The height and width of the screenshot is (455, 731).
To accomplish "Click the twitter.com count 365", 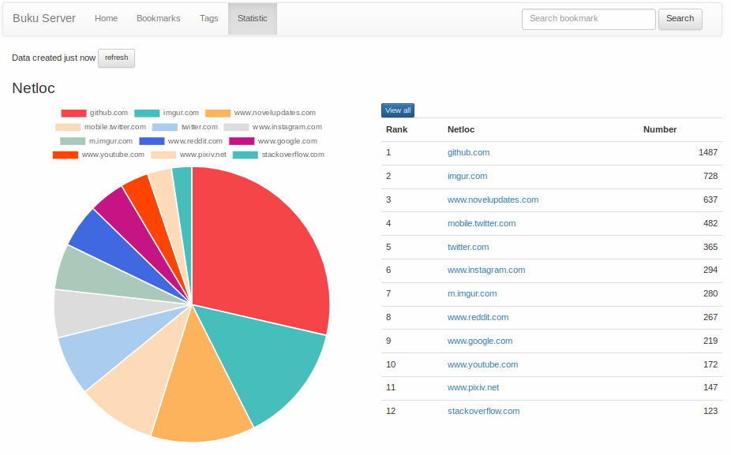I will pyautogui.click(x=710, y=247).
